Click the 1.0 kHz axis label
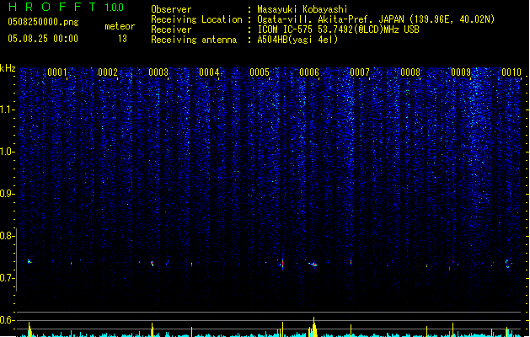The width and height of the screenshot is (530, 337). (x=8, y=152)
